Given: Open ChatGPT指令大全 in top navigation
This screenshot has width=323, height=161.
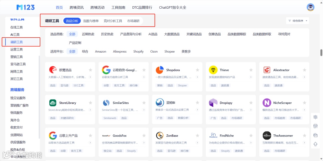Looking at the screenshot, I should click(173, 7).
